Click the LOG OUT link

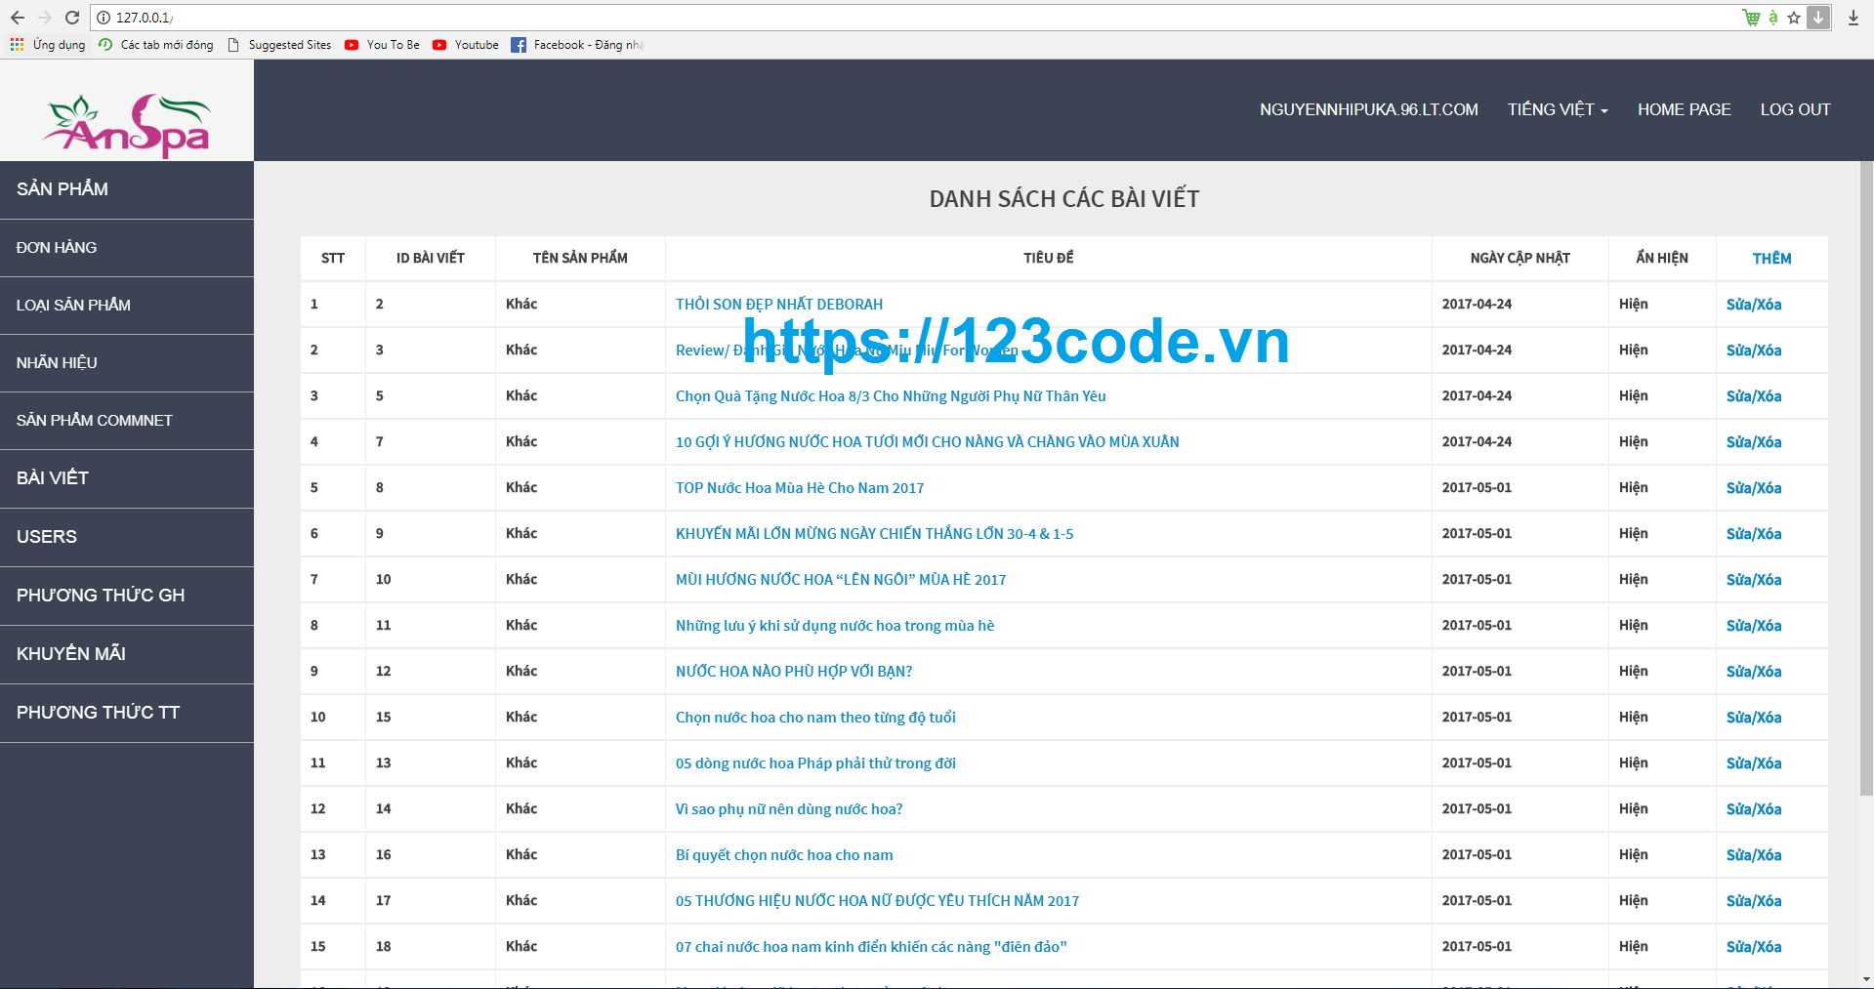point(1795,109)
